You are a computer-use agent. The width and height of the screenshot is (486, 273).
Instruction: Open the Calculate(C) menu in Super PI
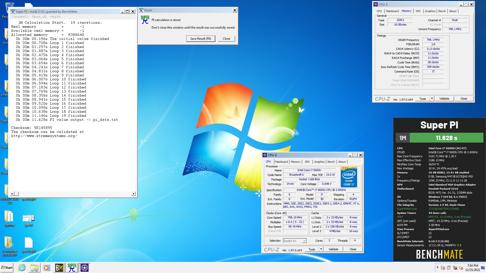click(20, 17)
